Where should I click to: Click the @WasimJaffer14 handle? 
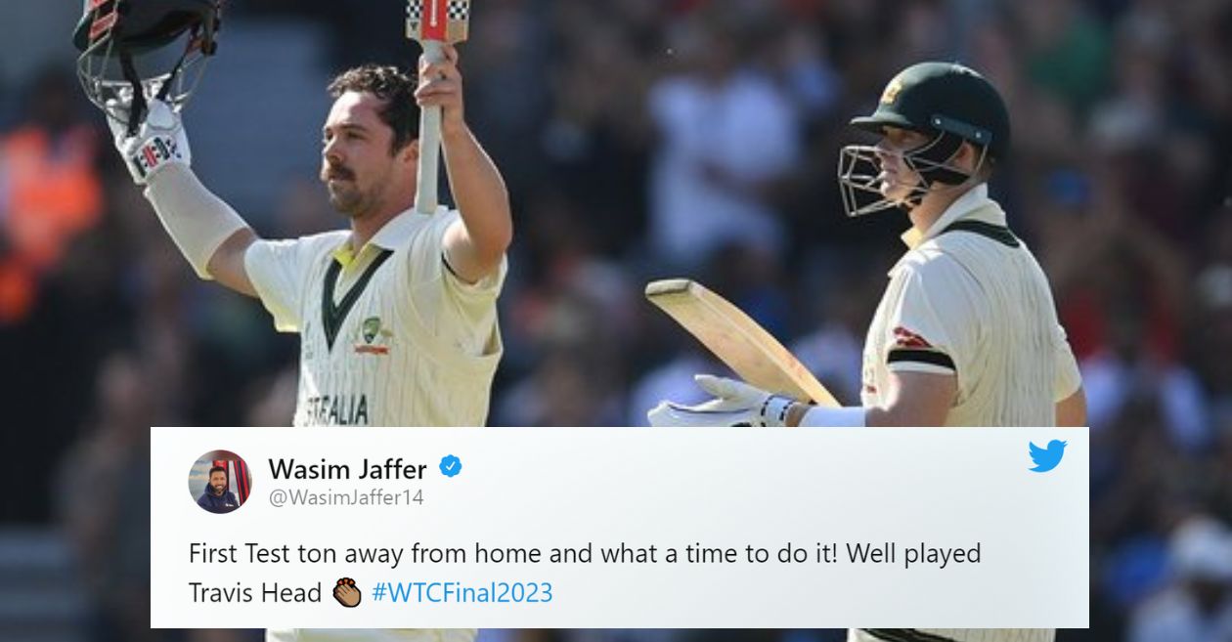(x=346, y=497)
